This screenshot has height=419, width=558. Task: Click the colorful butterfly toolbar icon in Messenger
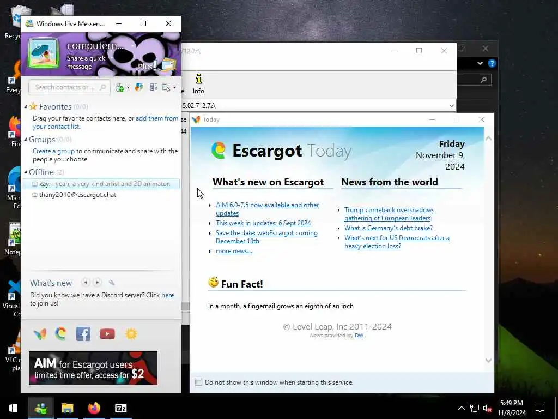tap(139, 87)
